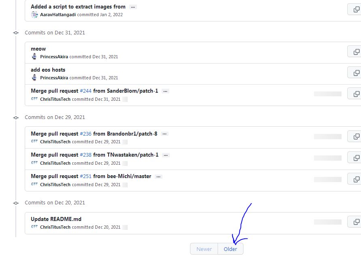The height and width of the screenshot is (274, 361).
Task: Open pull request #251 link
Action: tap(85, 176)
